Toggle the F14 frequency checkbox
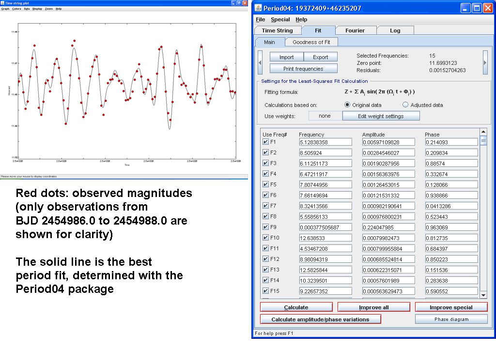The height and width of the screenshot is (348, 496). coord(266,280)
